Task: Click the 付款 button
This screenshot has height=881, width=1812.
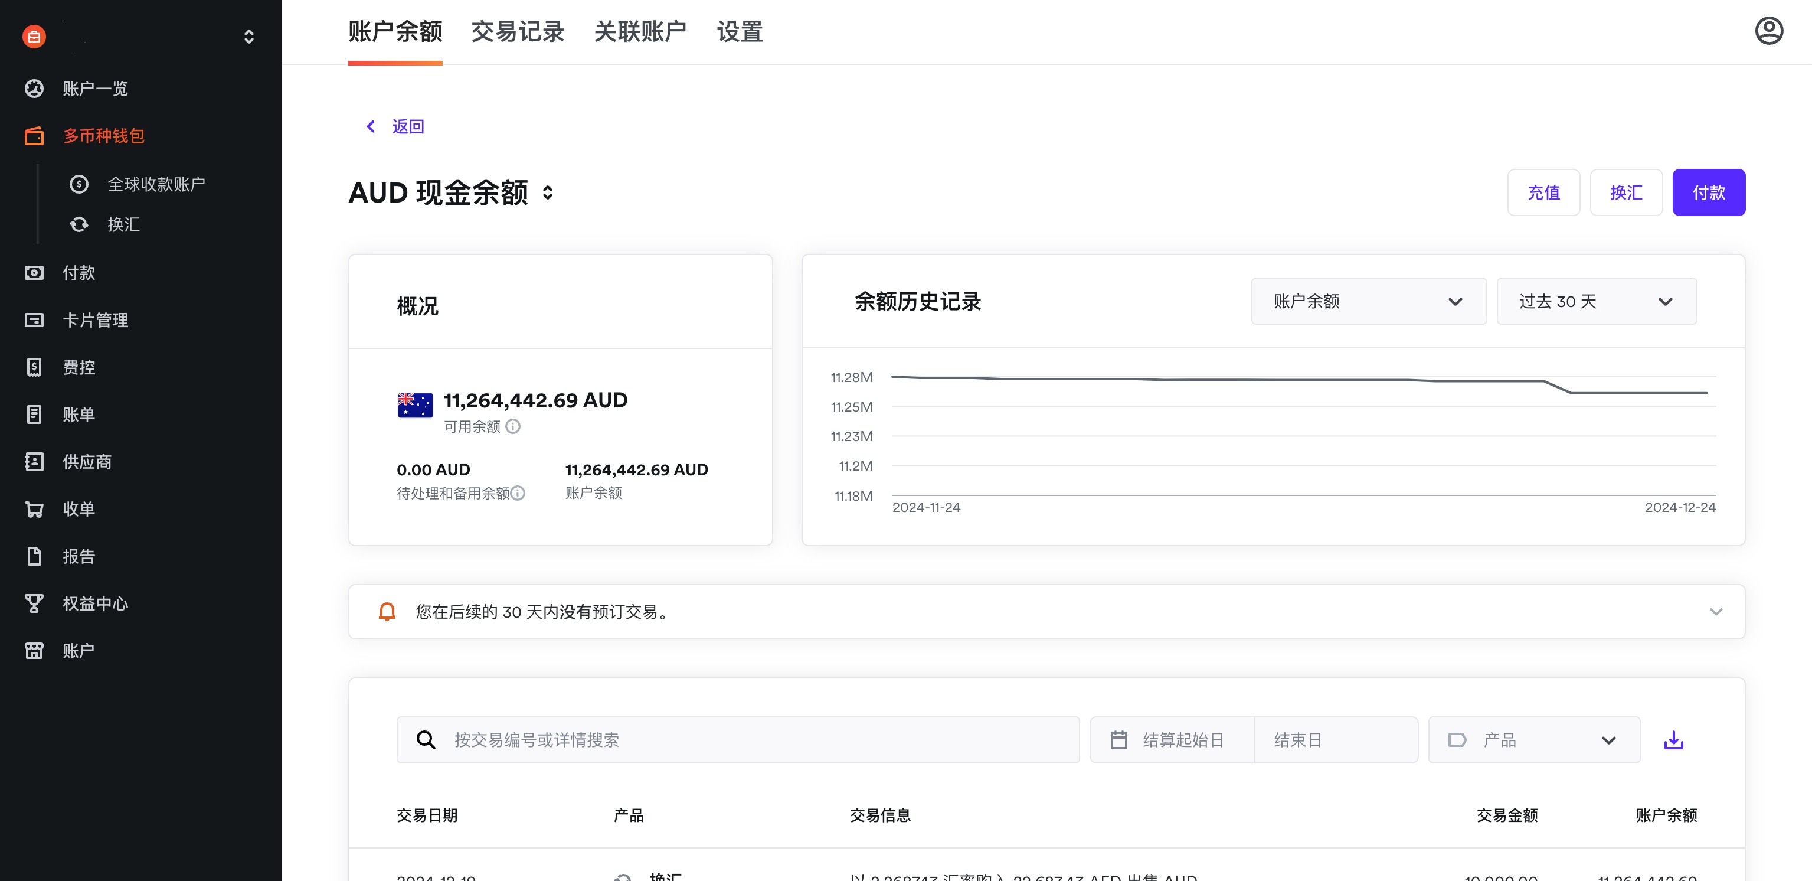Action: 1708,192
